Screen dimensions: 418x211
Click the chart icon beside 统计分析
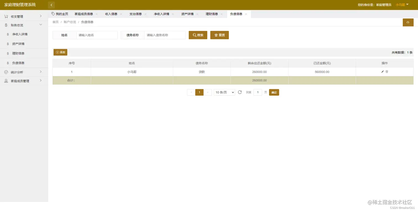pos(6,72)
